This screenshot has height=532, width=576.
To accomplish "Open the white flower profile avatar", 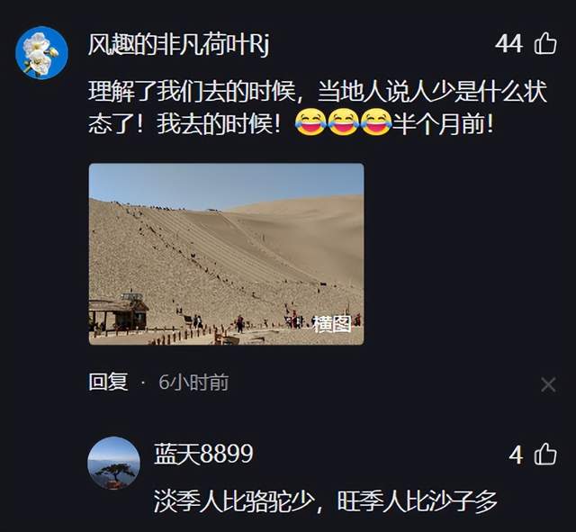I will click(x=41, y=52).
